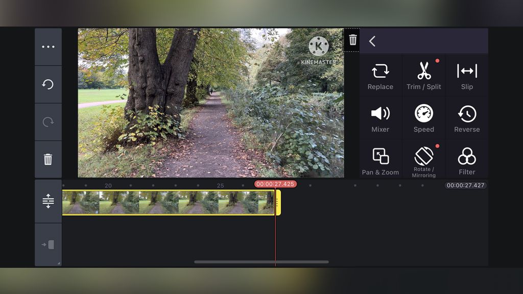Open the three-dots options menu
Viewport: 523px width, 294px height.
tap(48, 46)
